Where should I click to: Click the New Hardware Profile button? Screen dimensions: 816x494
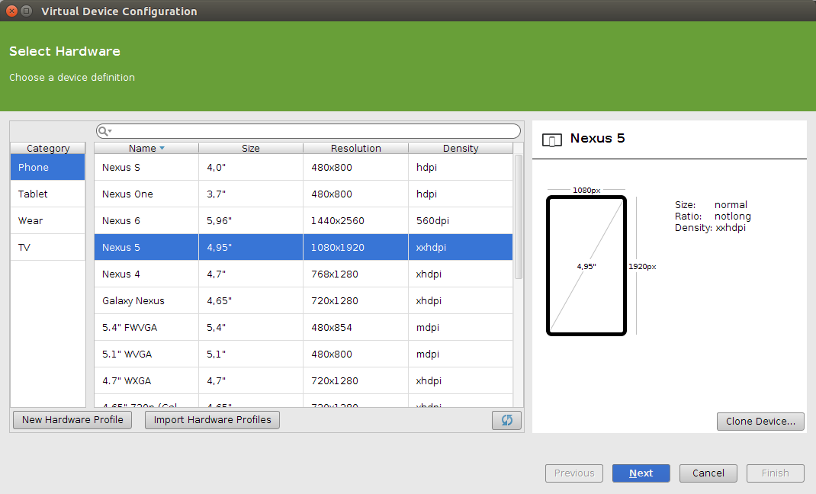click(72, 420)
